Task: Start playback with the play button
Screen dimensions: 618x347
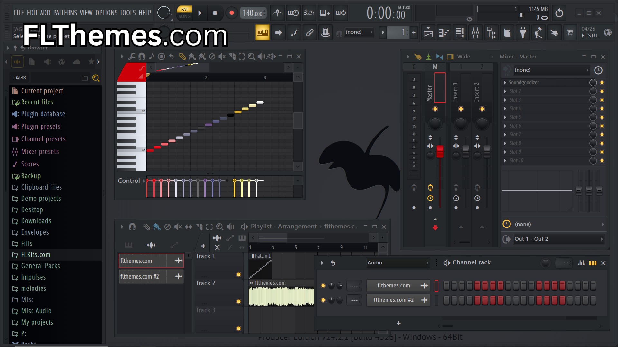Action: tap(200, 13)
